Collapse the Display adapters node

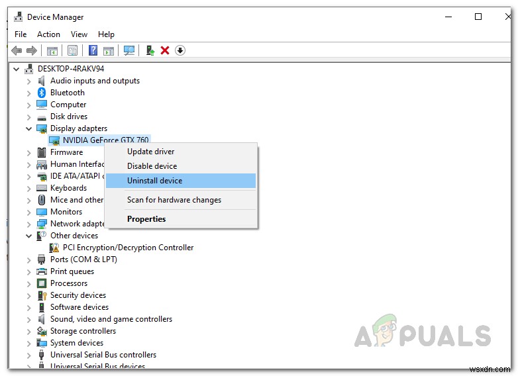coord(28,128)
